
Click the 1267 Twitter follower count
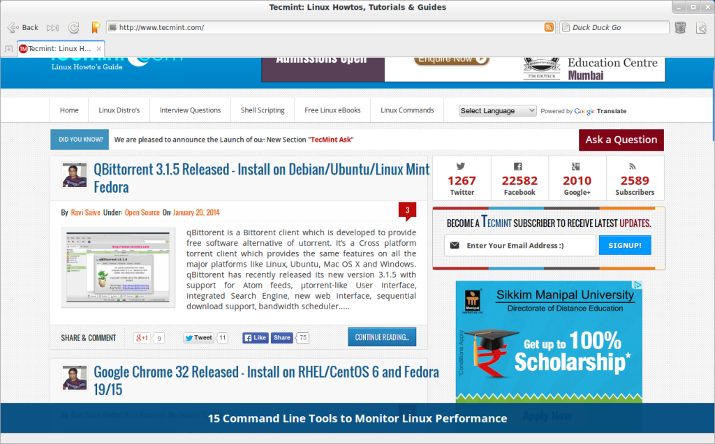(x=462, y=181)
